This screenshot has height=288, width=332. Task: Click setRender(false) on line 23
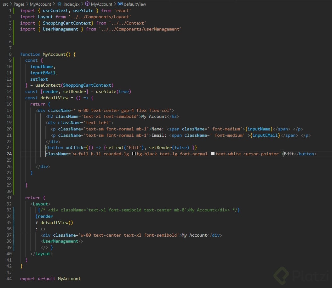169,147
